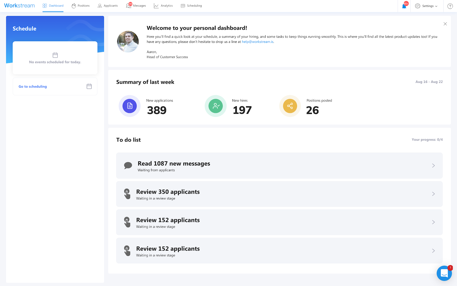The image size is (457, 286).
Task: Click the 389 new applications count
Action: click(x=157, y=110)
